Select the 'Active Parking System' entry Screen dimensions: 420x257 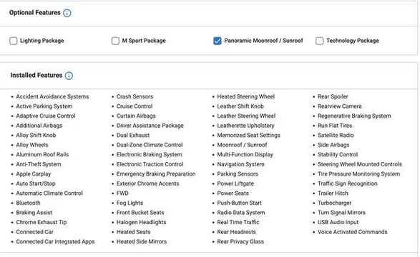tap(44, 106)
